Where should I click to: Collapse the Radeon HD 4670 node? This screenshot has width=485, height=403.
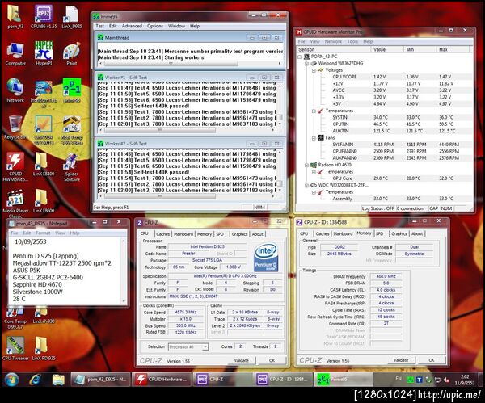tap(307, 165)
